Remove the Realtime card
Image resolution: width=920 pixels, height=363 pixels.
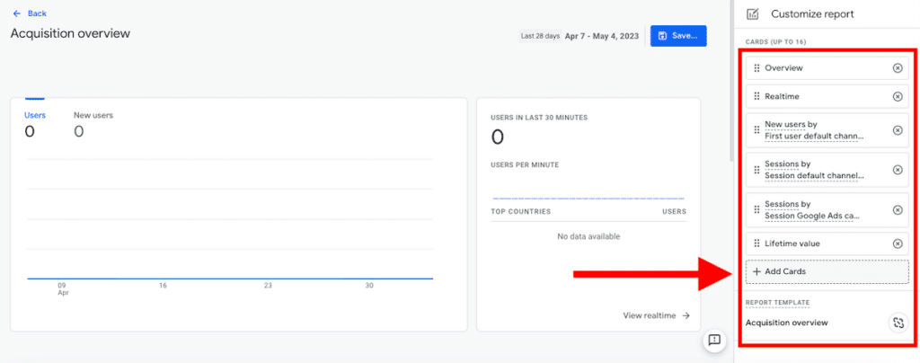pyautogui.click(x=898, y=96)
